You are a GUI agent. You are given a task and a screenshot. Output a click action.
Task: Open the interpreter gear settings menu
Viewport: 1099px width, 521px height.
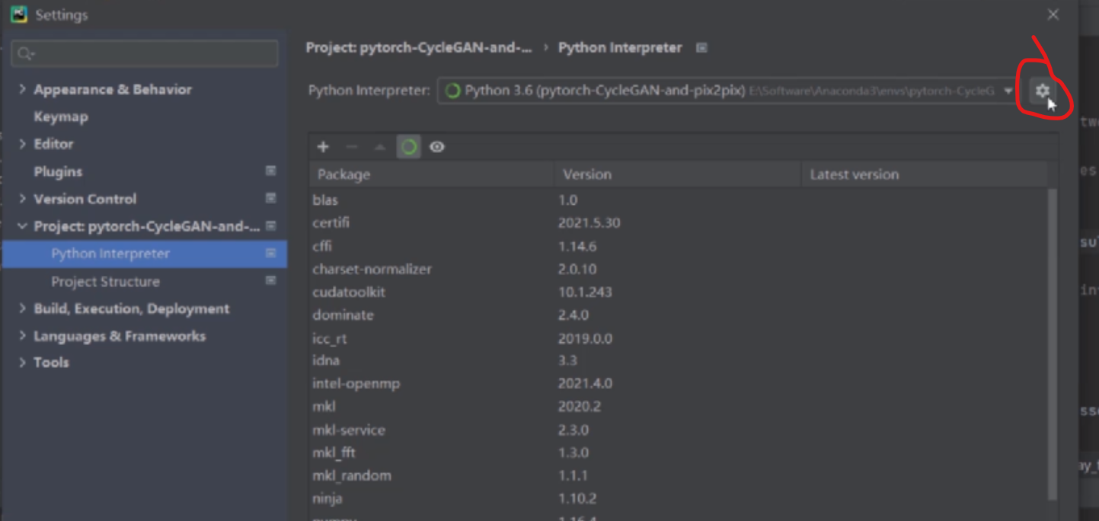pyautogui.click(x=1042, y=91)
